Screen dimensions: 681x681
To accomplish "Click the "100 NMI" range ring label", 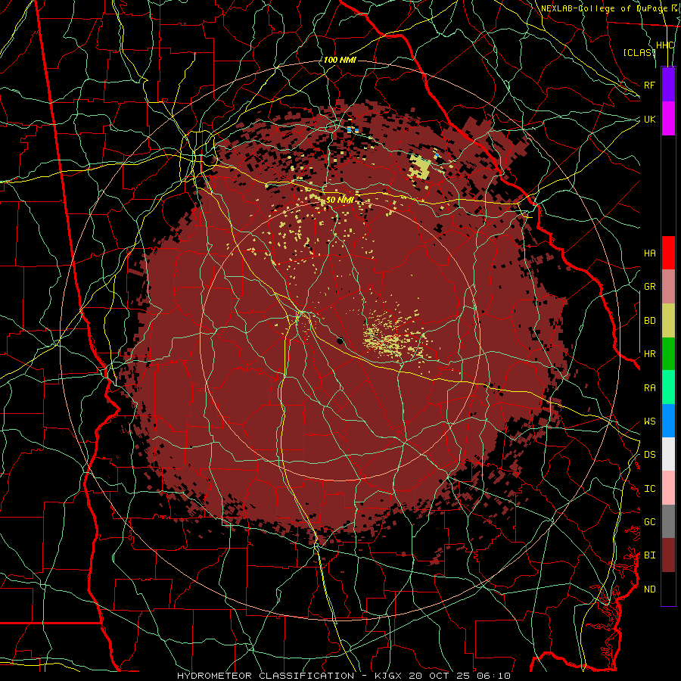I will pyautogui.click(x=340, y=60).
